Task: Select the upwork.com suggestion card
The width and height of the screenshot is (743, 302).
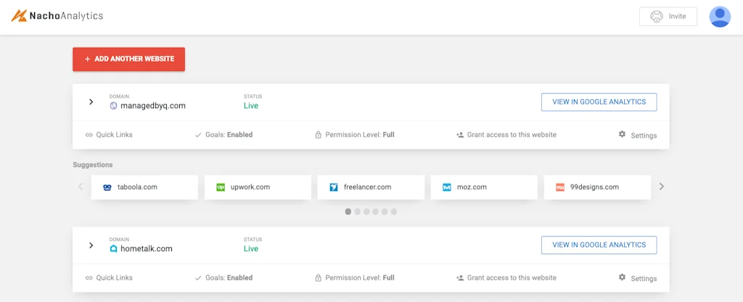Action: pos(258,187)
